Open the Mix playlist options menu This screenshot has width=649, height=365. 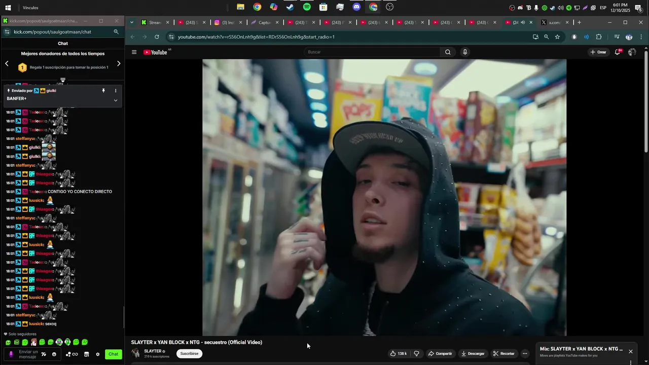(x=631, y=362)
